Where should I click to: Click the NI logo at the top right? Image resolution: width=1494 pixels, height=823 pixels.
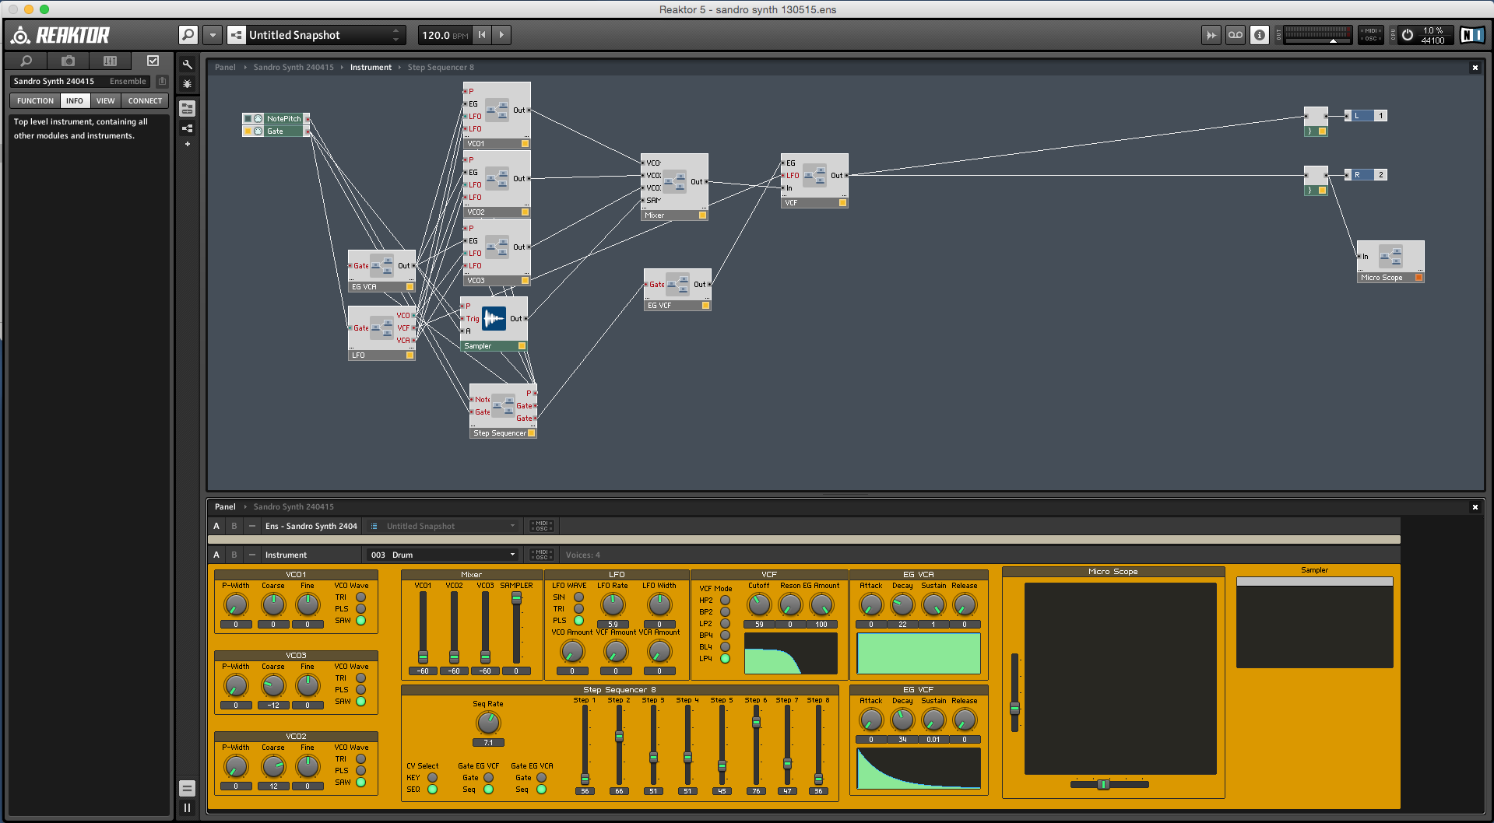(1471, 35)
